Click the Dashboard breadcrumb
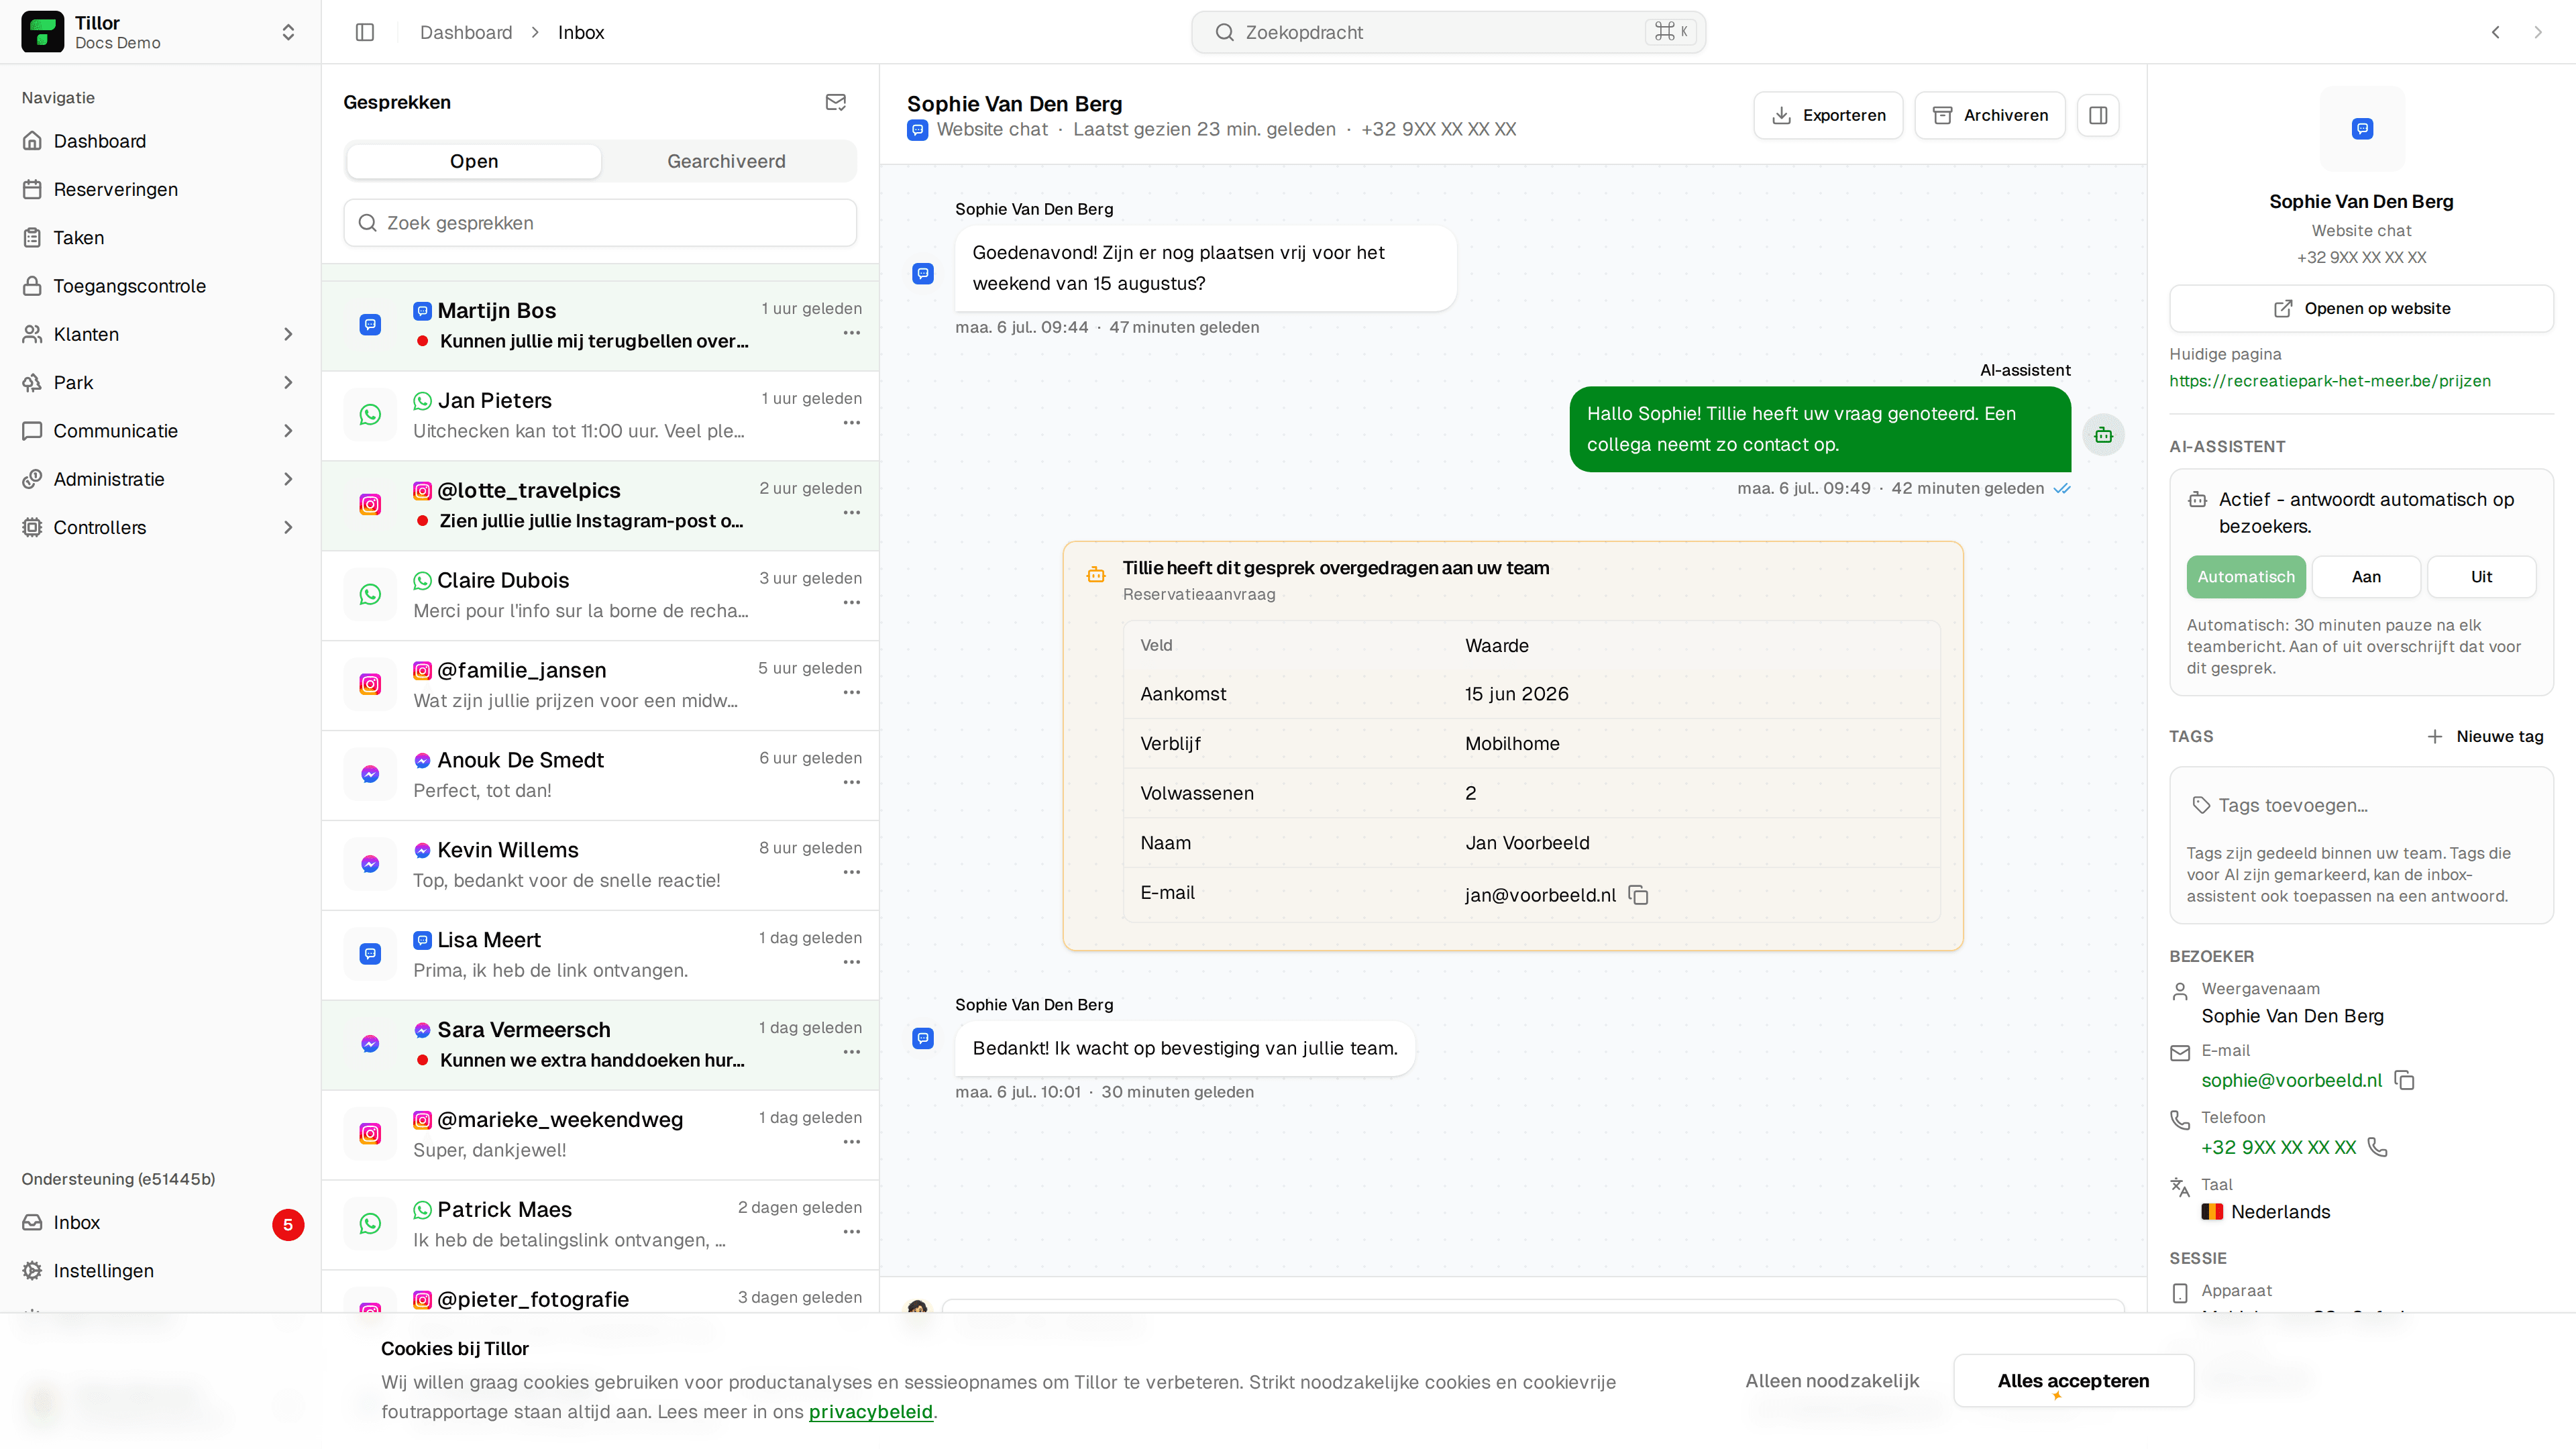2576x1449 pixels. pyautogui.click(x=466, y=32)
